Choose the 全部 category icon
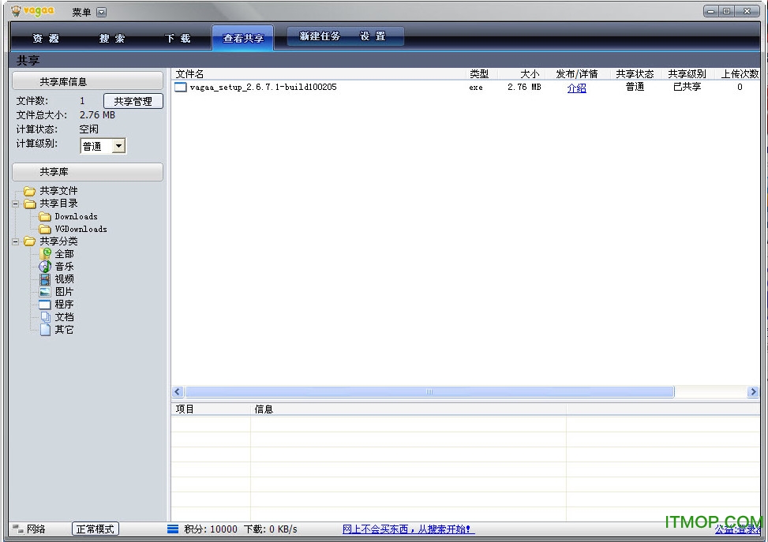This screenshot has width=768, height=542. 45,253
